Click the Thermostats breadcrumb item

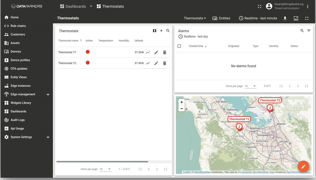click(110, 6)
